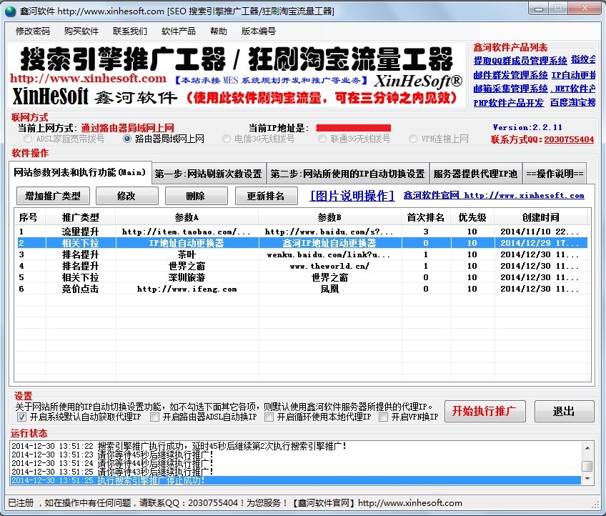Viewport: 606px width, 516px height.
Task: Enable 开启循环使用本地代理IP checkbox
Action: [269, 417]
